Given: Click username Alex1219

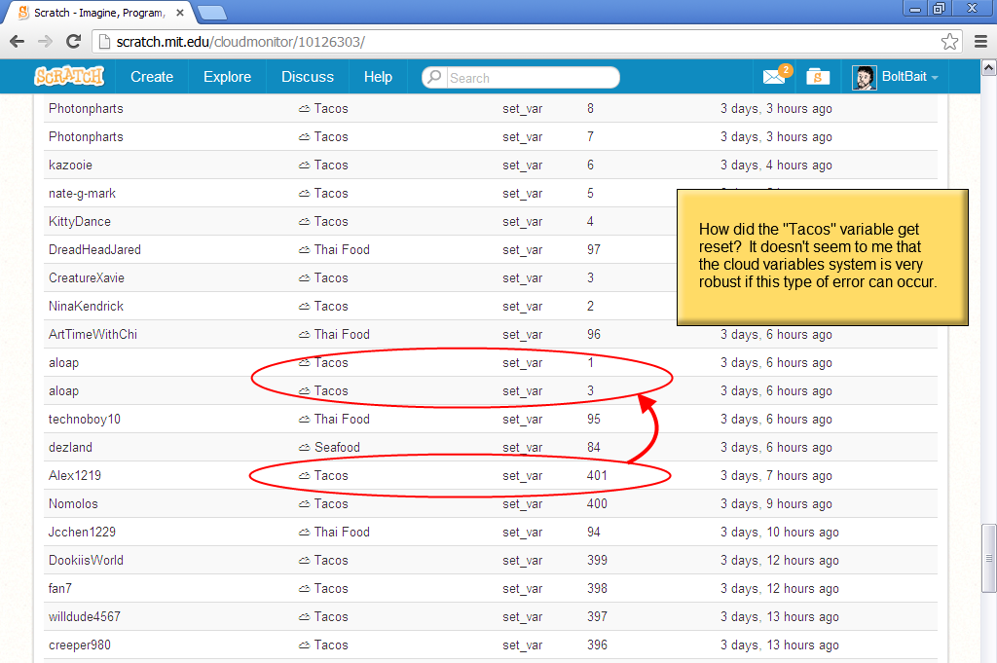Looking at the screenshot, I should coord(75,475).
